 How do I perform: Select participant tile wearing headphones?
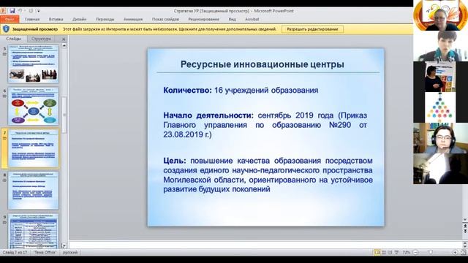[440, 138]
